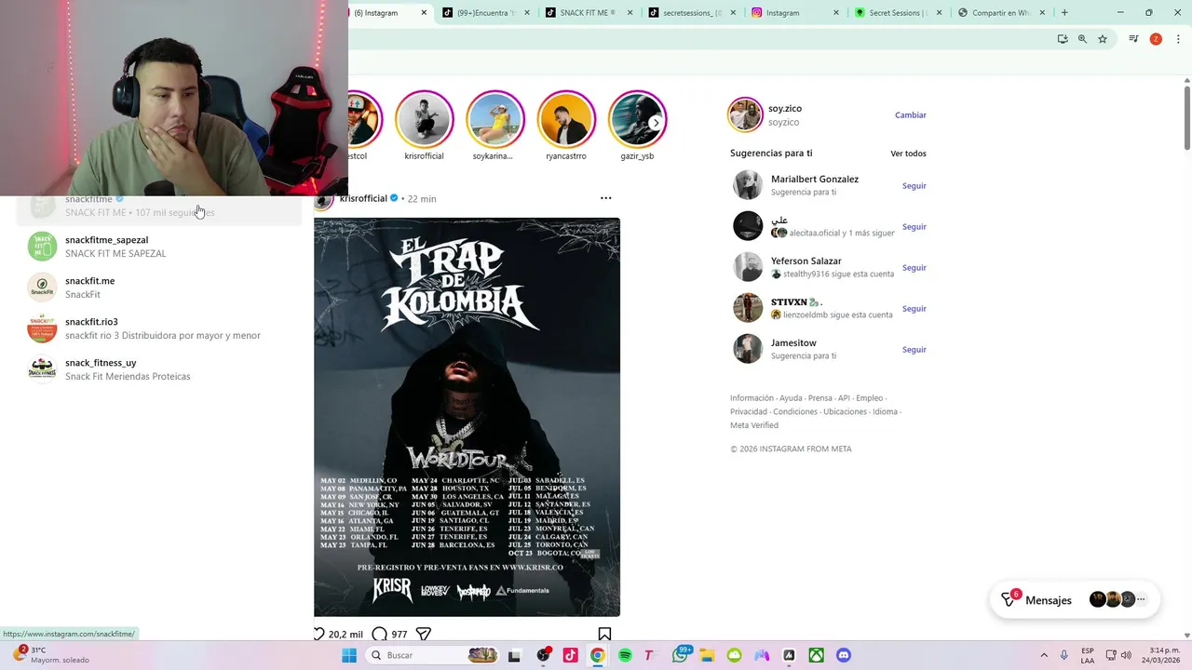
Task: Click the Meta Verified footer link
Action: [x=754, y=425]
